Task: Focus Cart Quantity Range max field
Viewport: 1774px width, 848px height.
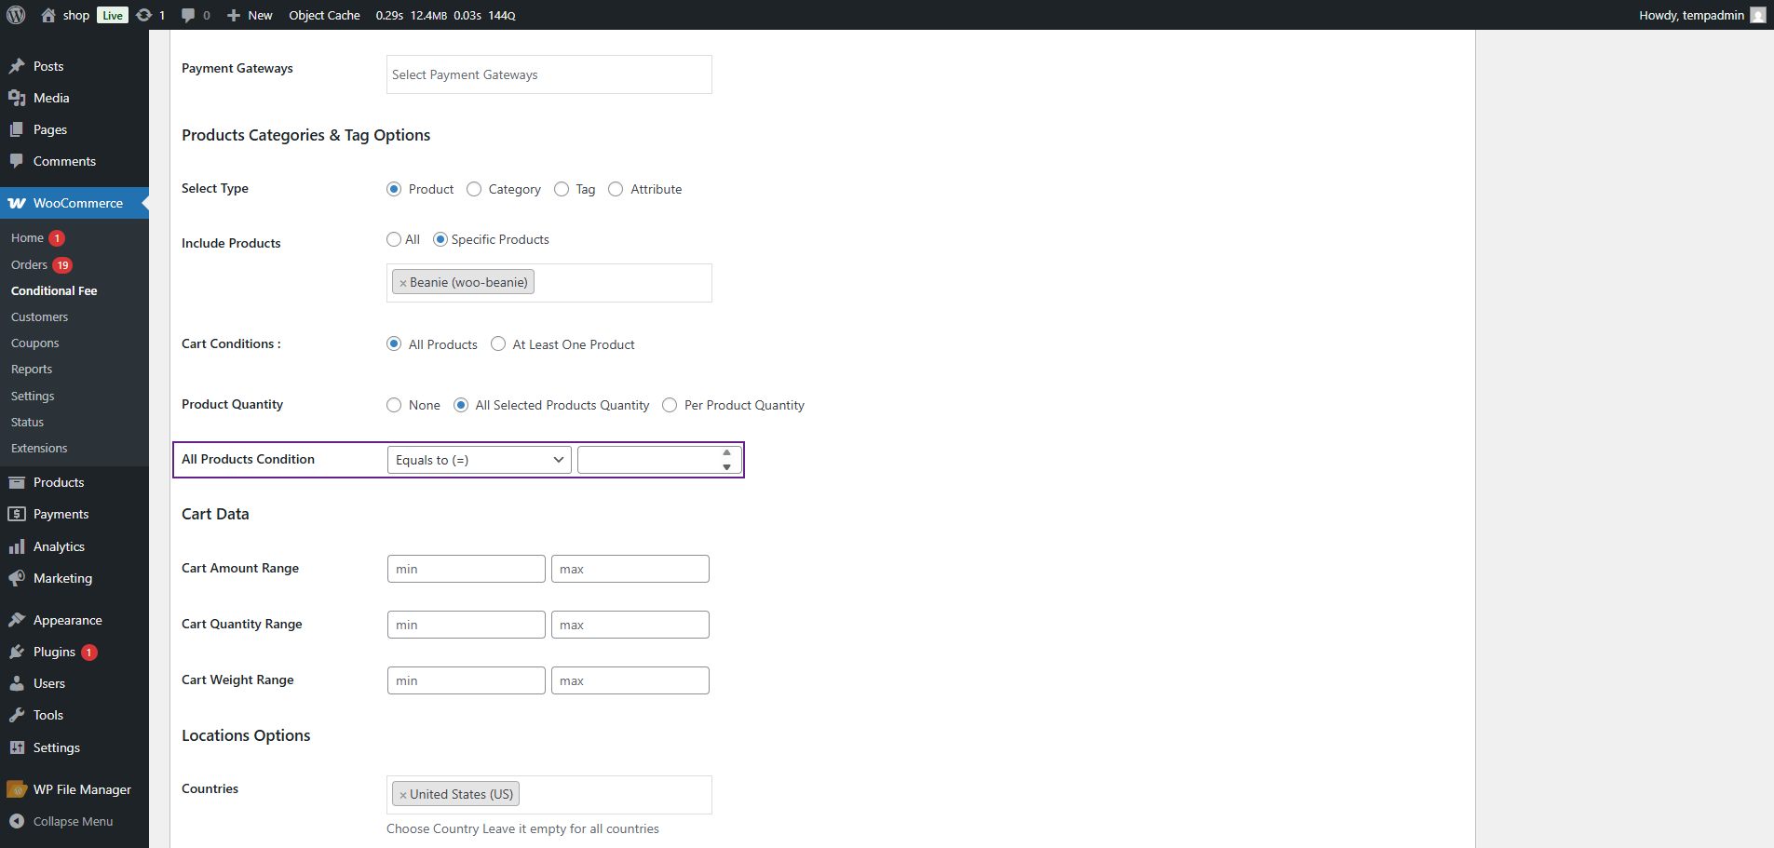Action: (630, 625)
